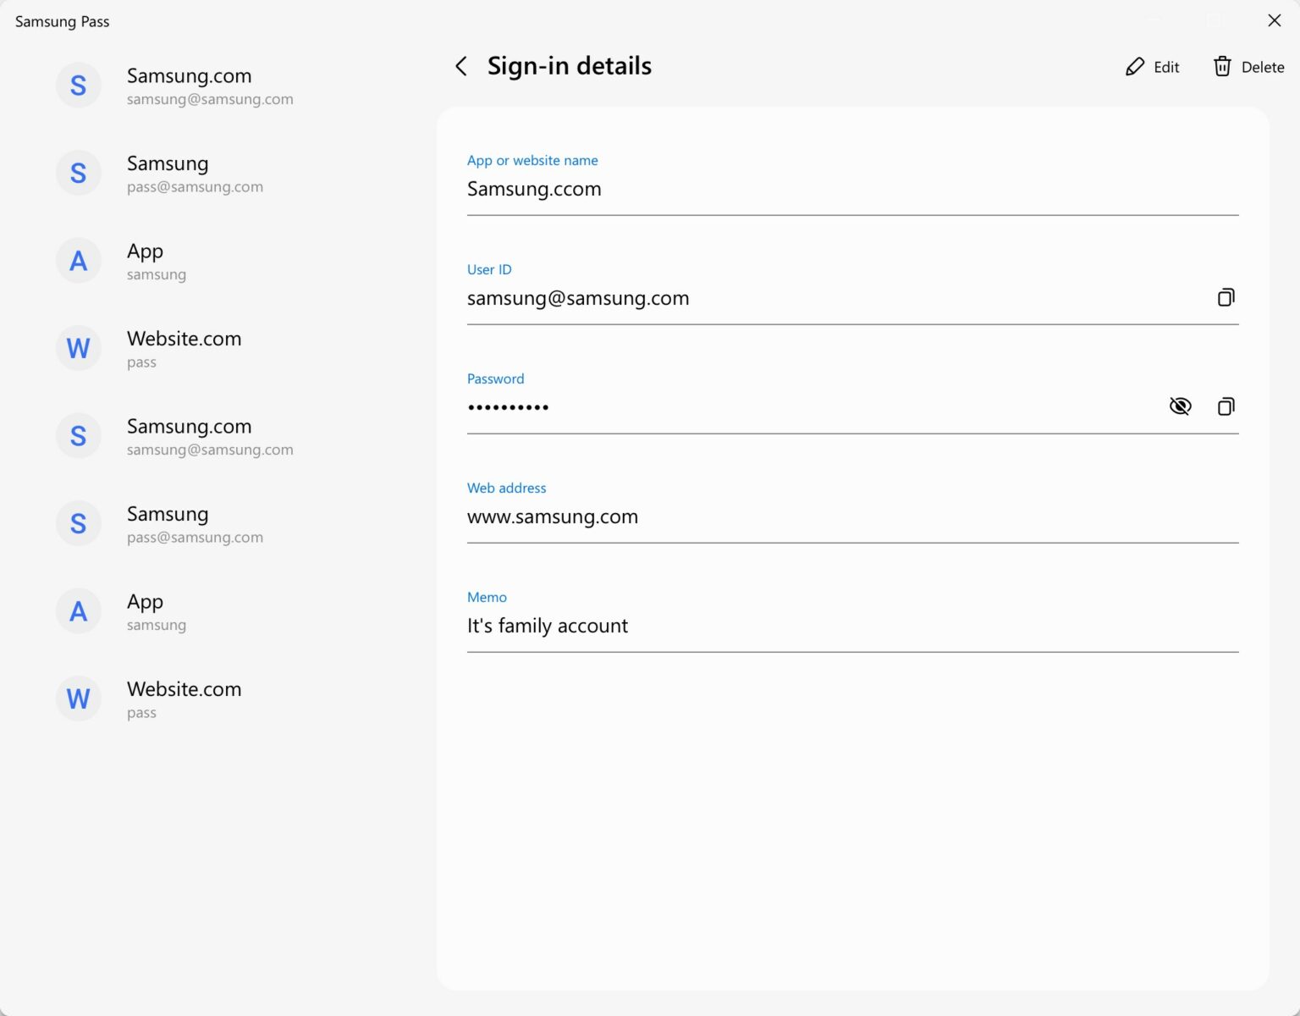This screenshot has height=1016, width=1300.
Task: Copy the User ID to clipboard
Action: click(1225, 298)
